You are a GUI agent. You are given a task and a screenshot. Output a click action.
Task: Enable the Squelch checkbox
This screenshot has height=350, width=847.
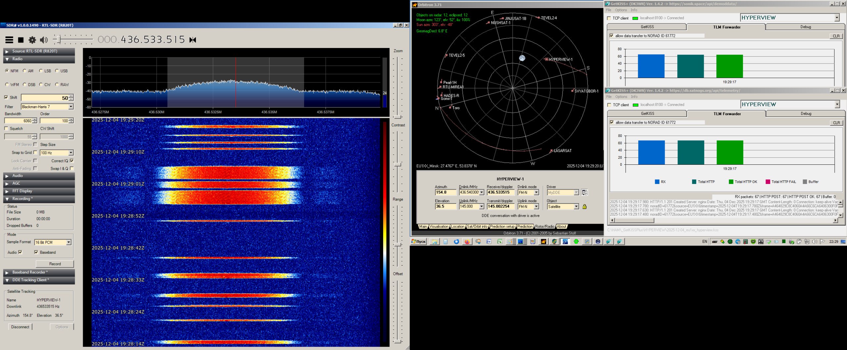tap(6, 128)
